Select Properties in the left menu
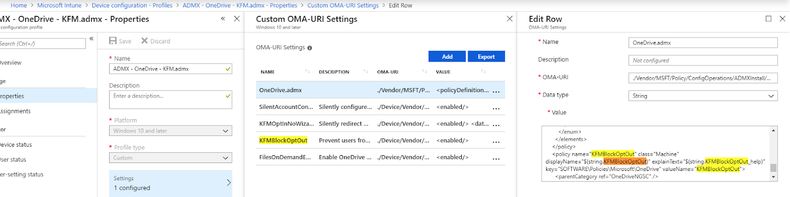This screenshot has width=790, height=197. pyautogui.click(x=12, y=96)
